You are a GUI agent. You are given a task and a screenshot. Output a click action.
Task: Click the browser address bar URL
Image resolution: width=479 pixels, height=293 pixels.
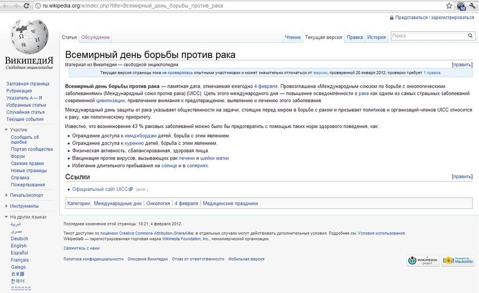click(x=132, y=5)
